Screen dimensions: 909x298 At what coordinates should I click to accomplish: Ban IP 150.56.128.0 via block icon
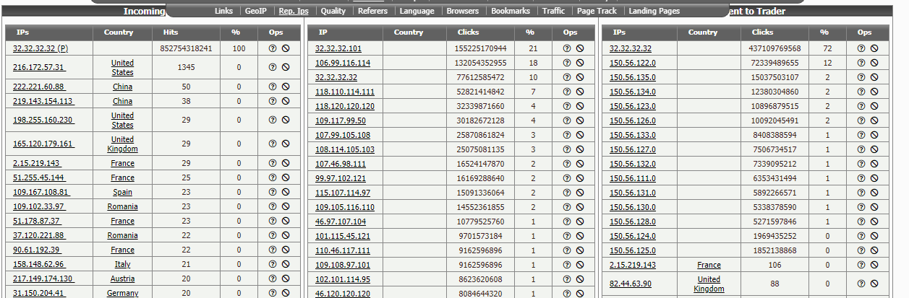coord(874,222)
